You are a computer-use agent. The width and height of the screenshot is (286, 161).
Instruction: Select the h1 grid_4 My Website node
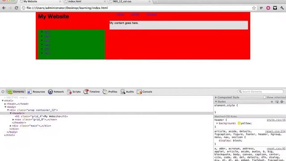click(41, 116)
